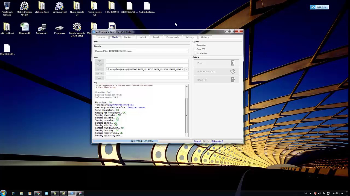The image size is (350, 196).
Task: Select the N915FXXS1DPF... file on desktop
Action: click(x=7, y=50)
